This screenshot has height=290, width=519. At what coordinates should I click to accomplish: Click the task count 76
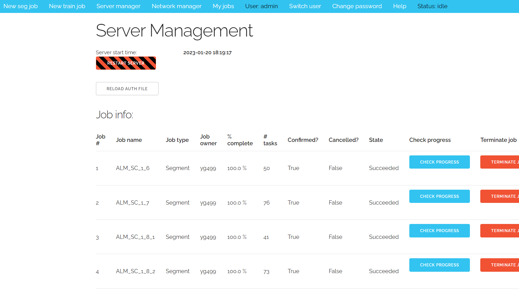267,203
